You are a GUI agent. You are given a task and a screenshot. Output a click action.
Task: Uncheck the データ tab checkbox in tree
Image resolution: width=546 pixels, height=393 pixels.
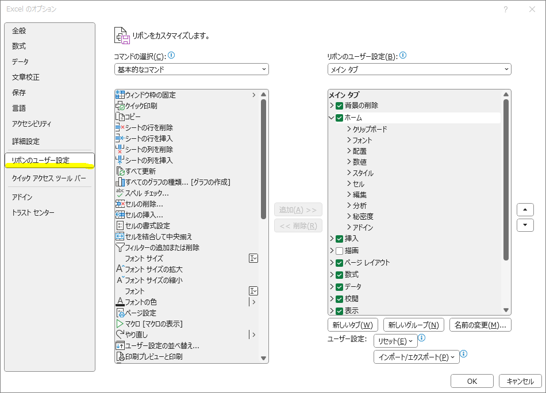pos(340,287)
